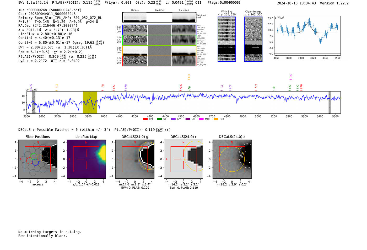Screen dimensions: 367x250
Task: Click the 'λ = 3911.1Å' line
Action: pos(49,30)
